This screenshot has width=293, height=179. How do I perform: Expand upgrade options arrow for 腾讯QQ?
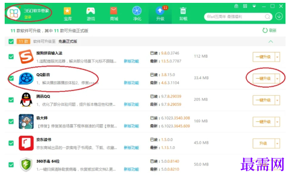(x=277, y=100)
